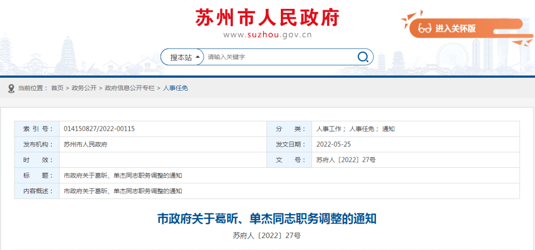Click the glasses icon in care-mode banner
This screenshot has height=250, width=535.
coord(425,29)
